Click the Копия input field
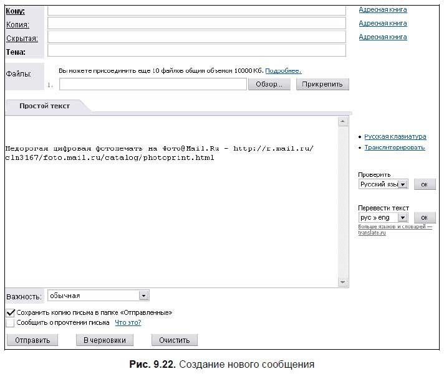Screen dimensions: 444x374 click(196, 23)
